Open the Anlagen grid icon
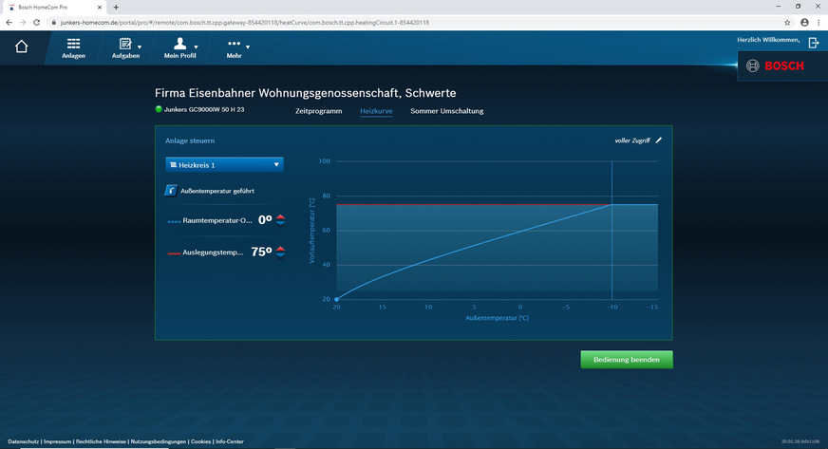Screen dimensions: 828x449 click(73, 44)
